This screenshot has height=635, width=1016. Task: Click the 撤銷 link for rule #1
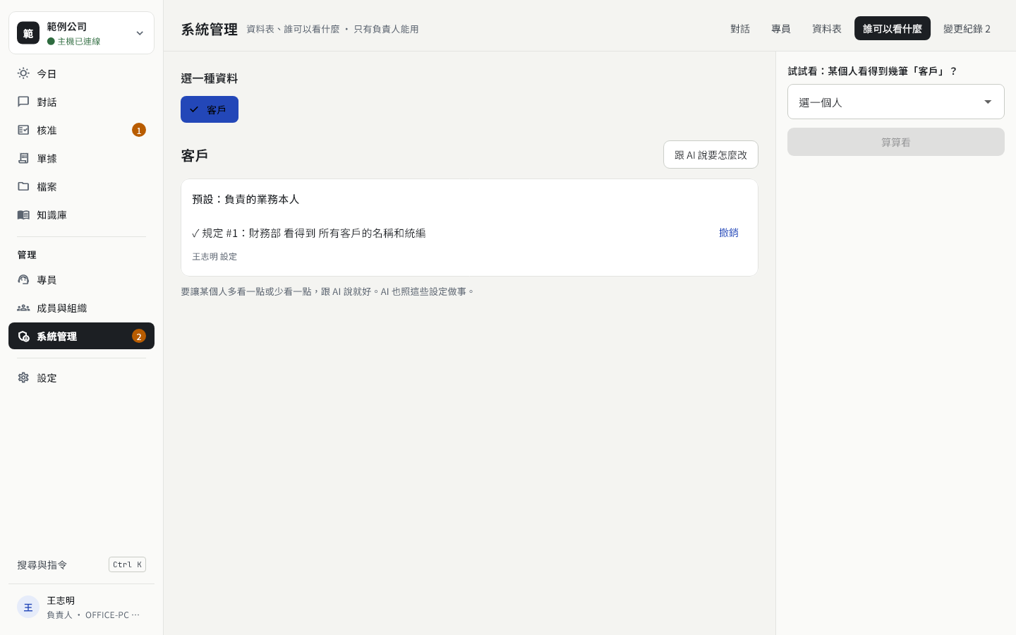pyautogui.click(x=729, y=233)
